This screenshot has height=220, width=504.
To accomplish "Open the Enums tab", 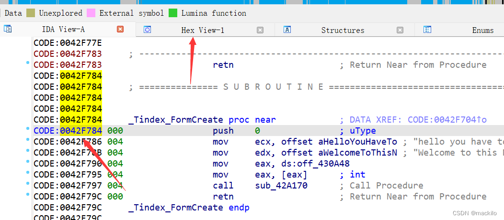I will tap(483, 31).
